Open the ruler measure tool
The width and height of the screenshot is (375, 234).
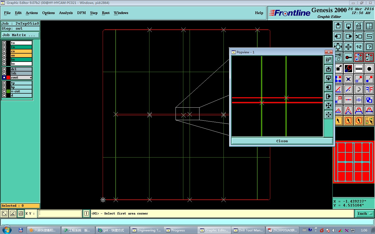pos(359,69)
